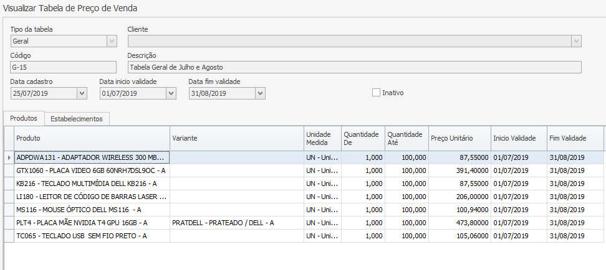Click the Variante column header

click(x=236, y=138)
